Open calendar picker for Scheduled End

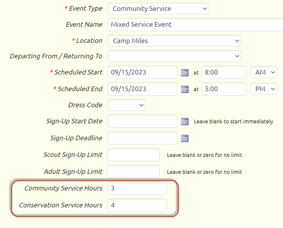(x=185, y=89)
